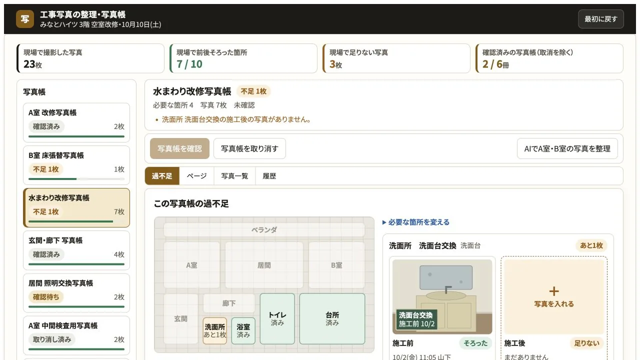Switch to the ページ tab

tap(196, 176)
